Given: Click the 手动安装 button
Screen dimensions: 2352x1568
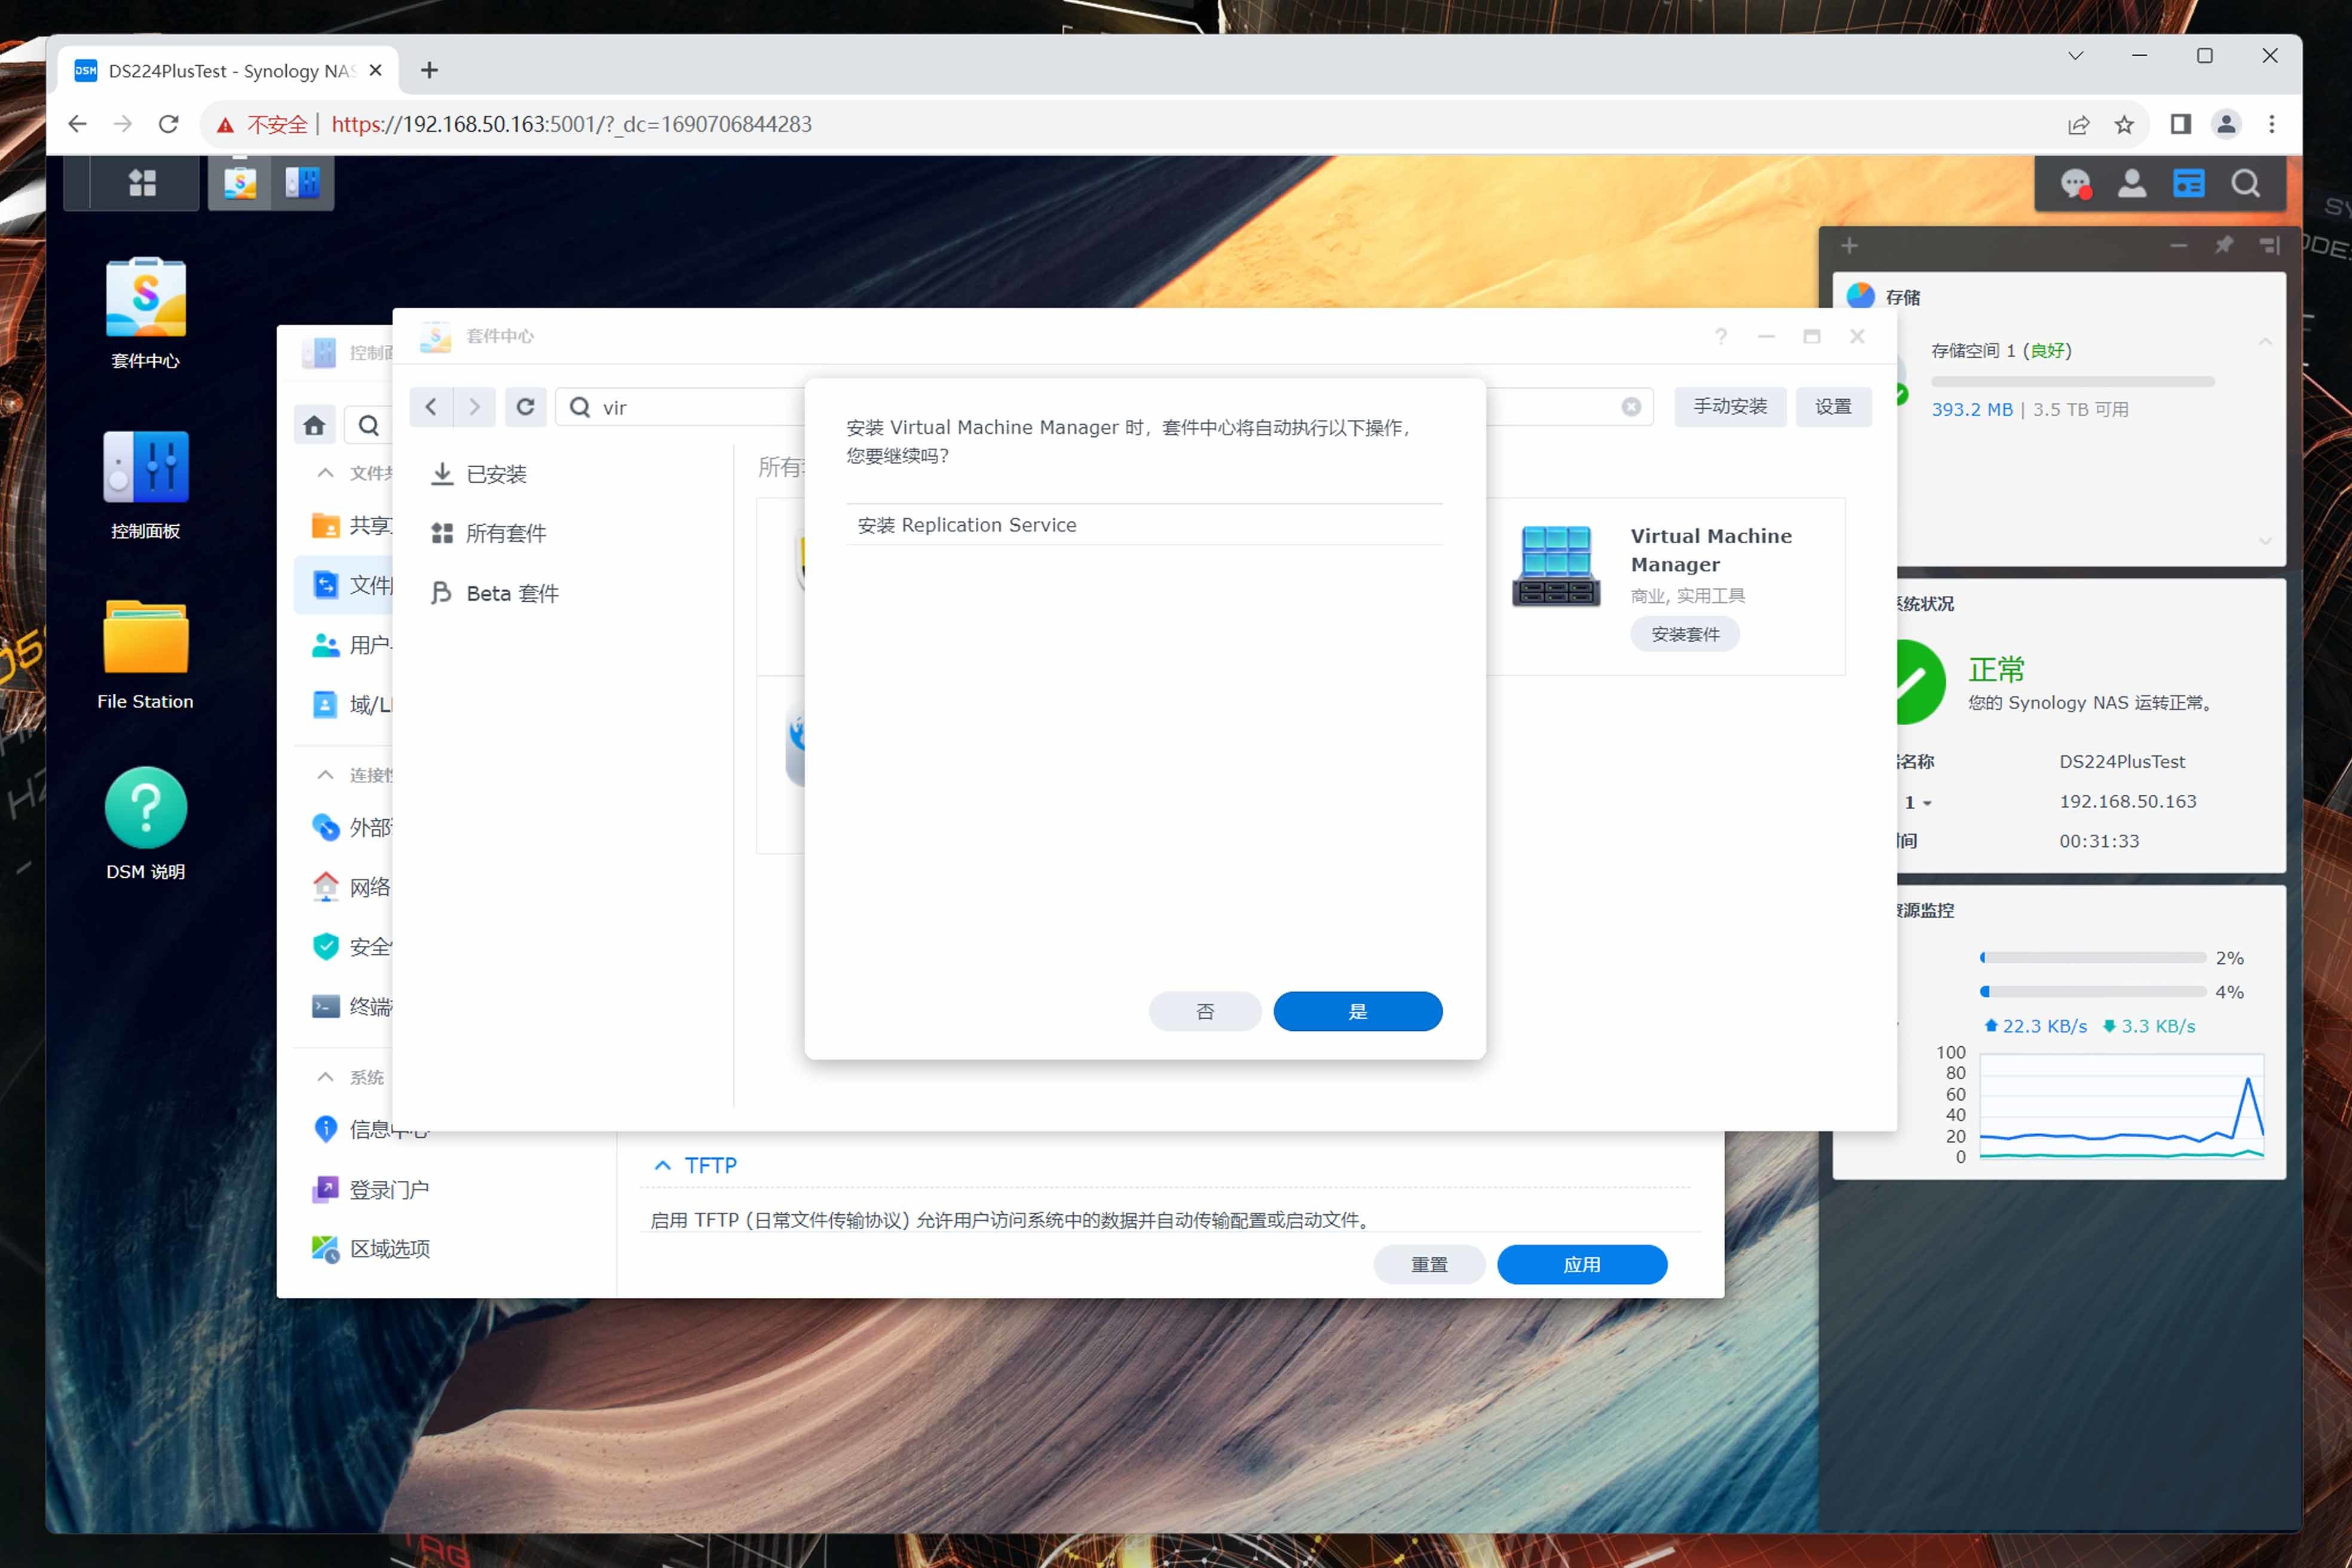Looking at the screenshot, I should point(1730,407).
